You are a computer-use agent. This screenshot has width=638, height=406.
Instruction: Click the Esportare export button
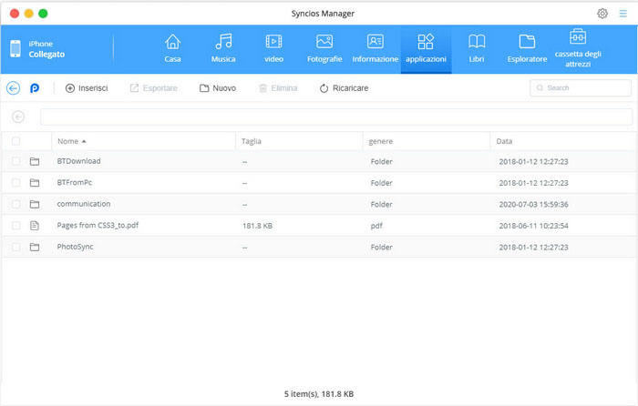[x=153, y=88]
